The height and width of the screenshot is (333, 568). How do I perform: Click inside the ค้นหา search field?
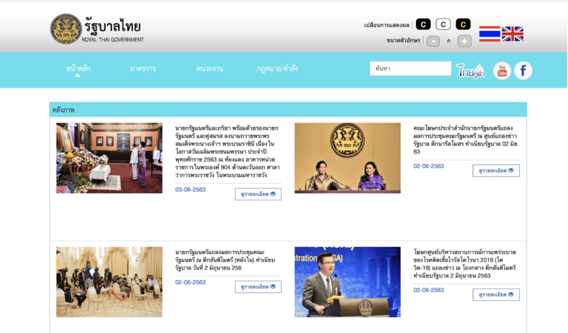tap(410, 68)
